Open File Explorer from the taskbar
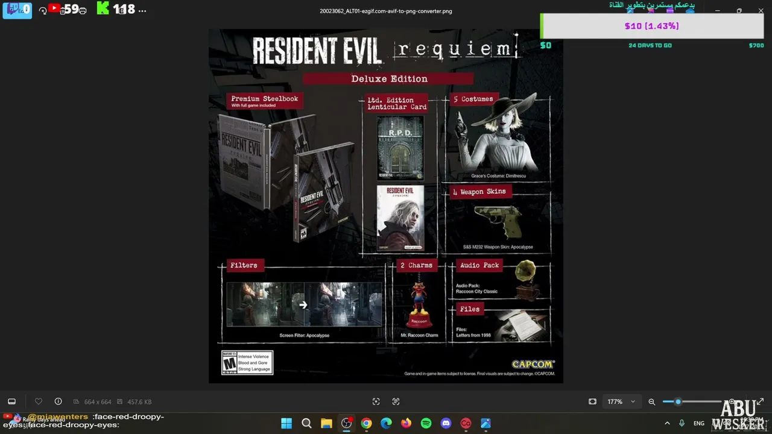The width and height of the screenshot is (772, 434). 326,423
